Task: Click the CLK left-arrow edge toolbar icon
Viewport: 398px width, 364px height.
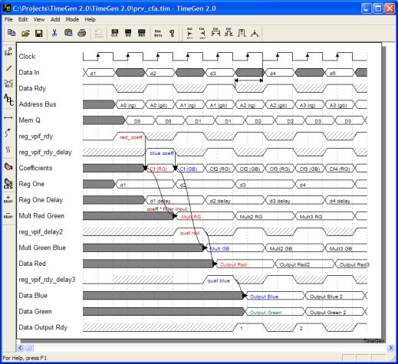Action: tap(189, 33)
